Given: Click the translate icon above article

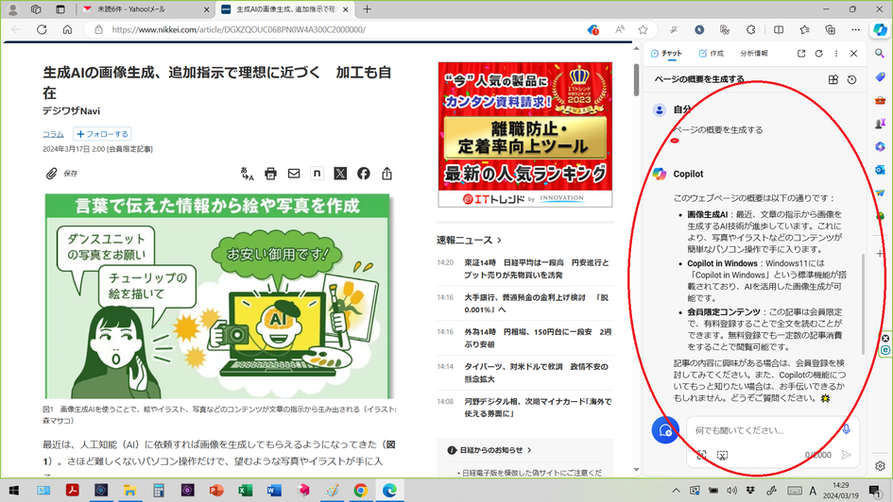Looking at the screenshot, I should (x=248, y=174).
